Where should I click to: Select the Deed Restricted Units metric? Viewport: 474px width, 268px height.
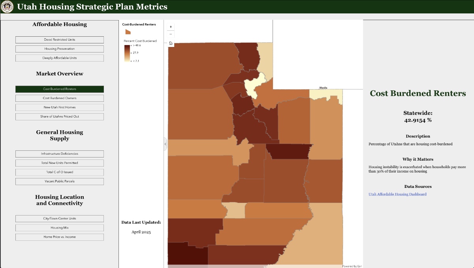(x=59, y=39)
